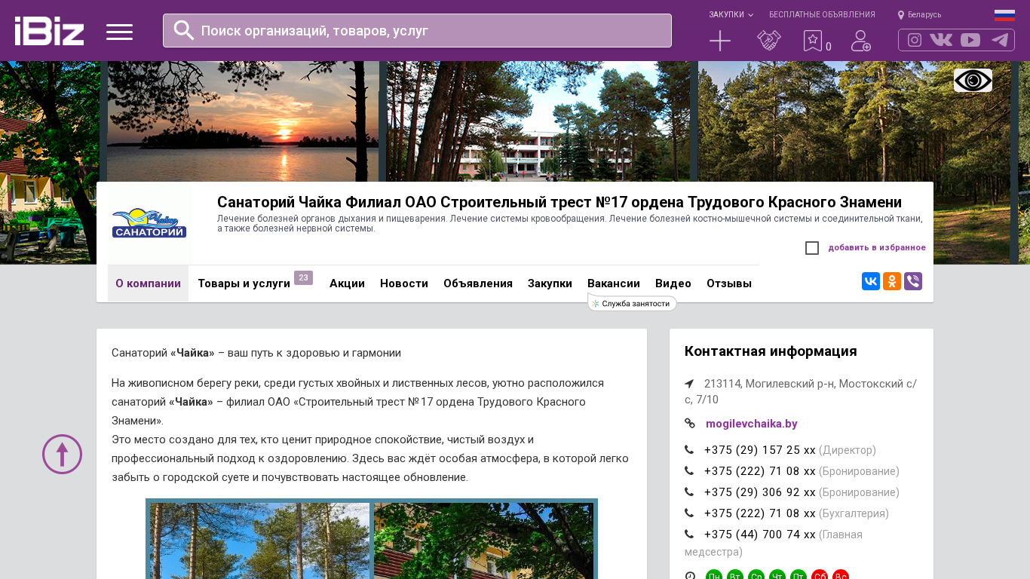This screenshot has height=579, width=1030.
Task: Click the address location arrow icon
Action: 689,383
